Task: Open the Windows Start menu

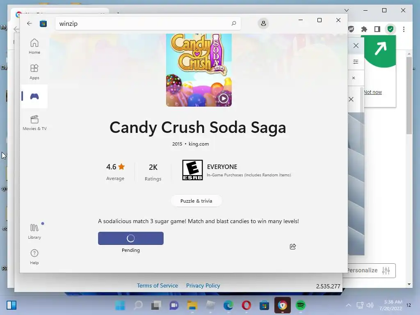Action: [x=120, y=305]
